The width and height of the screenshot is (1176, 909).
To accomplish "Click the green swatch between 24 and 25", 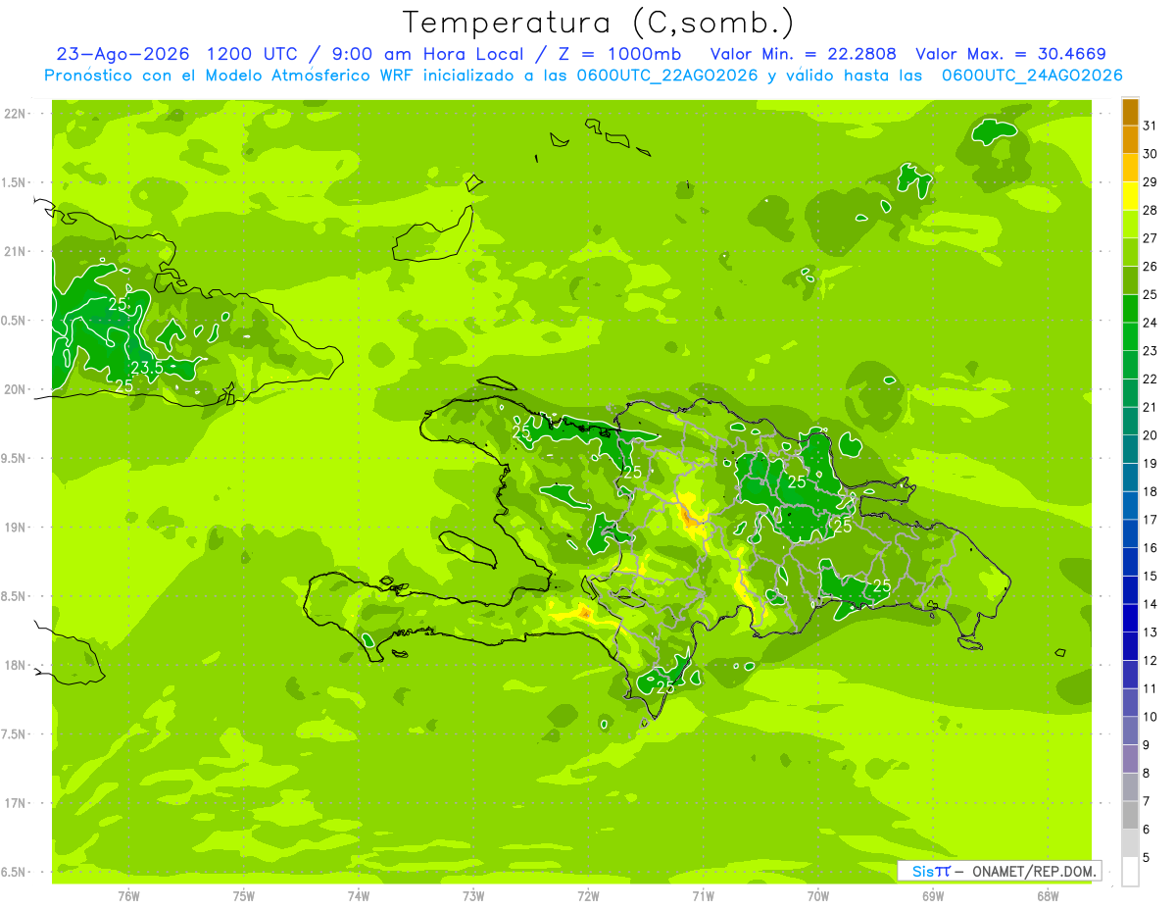I will [1130, 309].
